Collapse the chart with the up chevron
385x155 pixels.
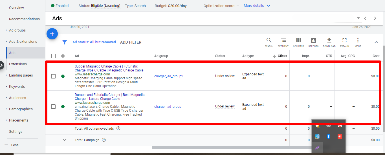click(376, 42)
